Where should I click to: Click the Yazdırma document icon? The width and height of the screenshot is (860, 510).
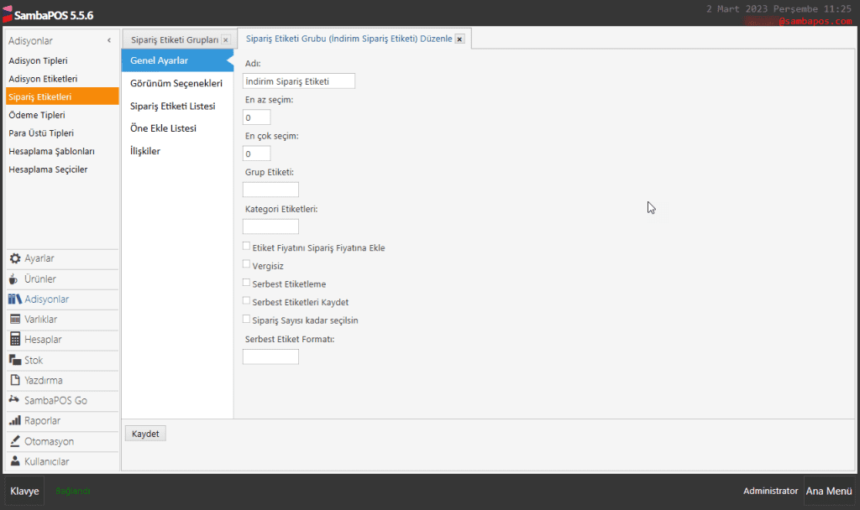pyautogui.click(x=15, y=380)
